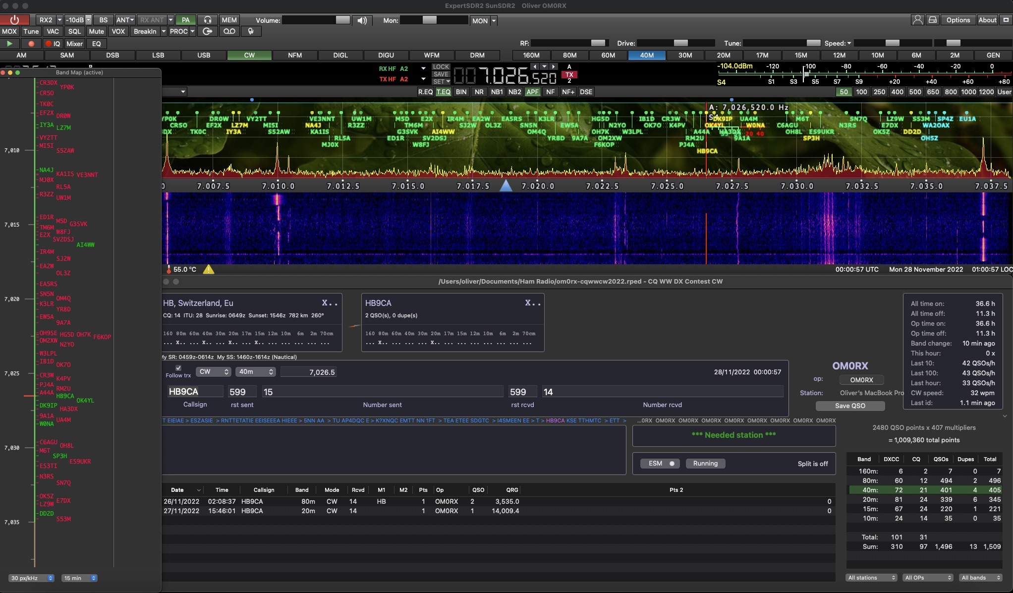The height and width of the screenshot is (593, 1013).
Task: Open the Options button
Action: click(958, 20)
